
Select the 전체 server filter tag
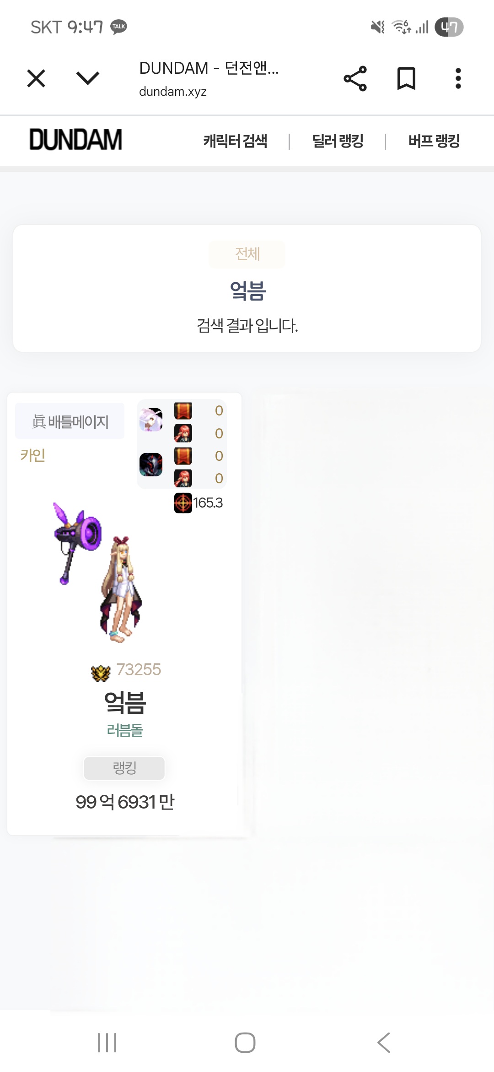coord(247,254)
